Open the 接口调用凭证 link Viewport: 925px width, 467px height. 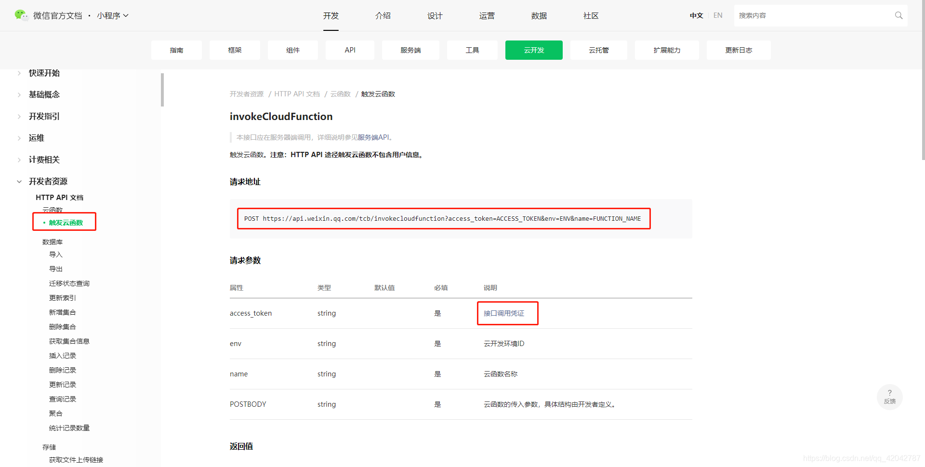click(504, 313)
